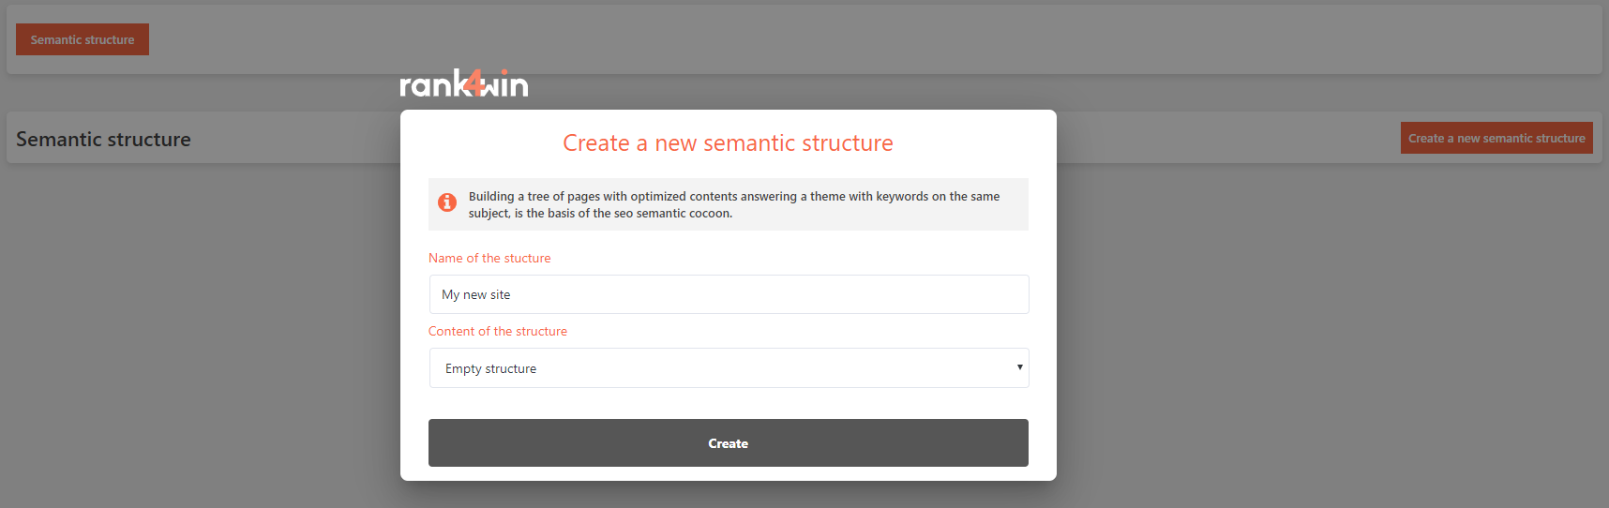This screenshot has height=508, width=1609.
Task: Click the caret arrow of the structure selector
Action: coord(1019,367)
